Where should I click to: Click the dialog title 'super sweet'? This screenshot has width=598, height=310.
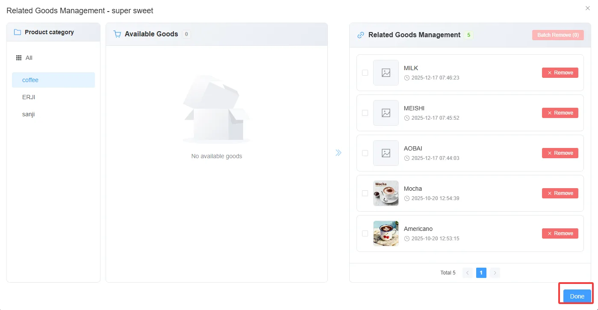point(133,11)
